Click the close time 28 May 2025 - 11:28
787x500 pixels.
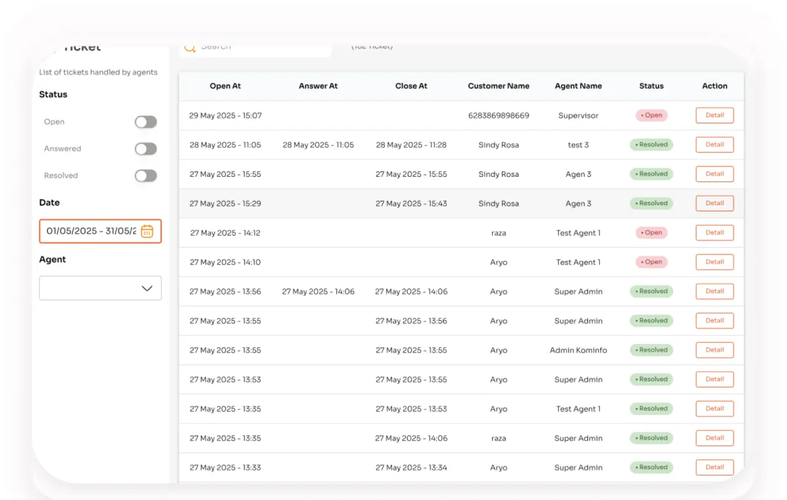pyautogui.click(x=411, y=145)
